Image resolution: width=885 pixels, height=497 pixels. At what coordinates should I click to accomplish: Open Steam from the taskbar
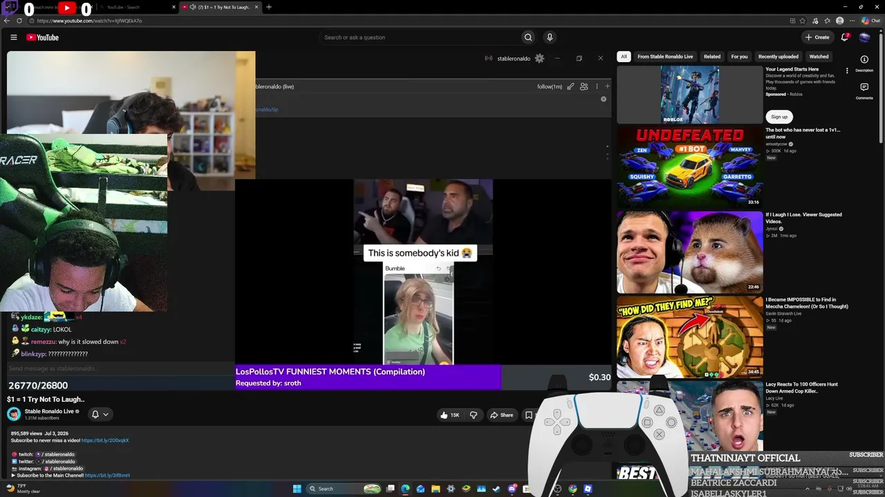(496, 489)
